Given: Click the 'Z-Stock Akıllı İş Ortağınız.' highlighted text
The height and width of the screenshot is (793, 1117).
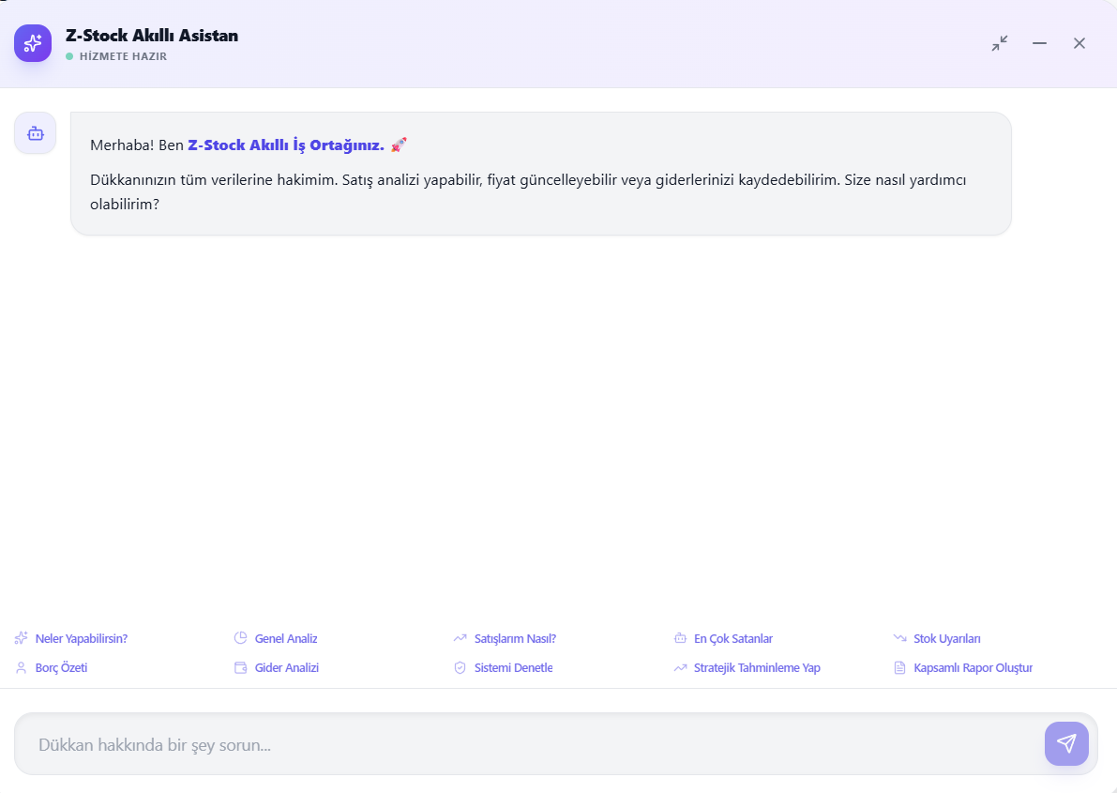Looking at the screenshot, I should click(x=286, y=145).
